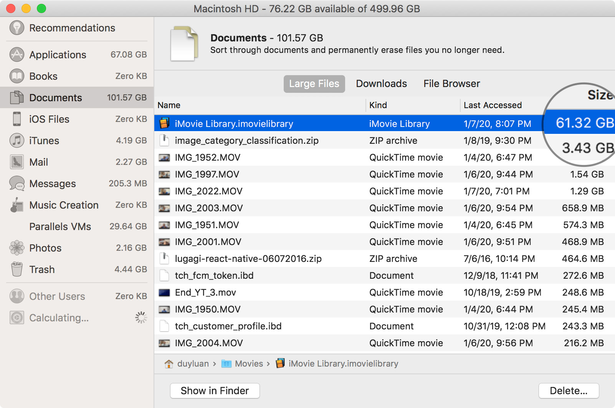Click the Movies folder icon in path bar
The height and width of the screenshot is (408, 615).
pos(226,364)
